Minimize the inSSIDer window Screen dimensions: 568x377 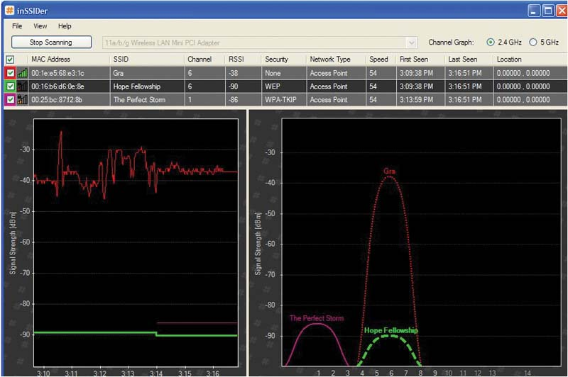pos(533,10)
